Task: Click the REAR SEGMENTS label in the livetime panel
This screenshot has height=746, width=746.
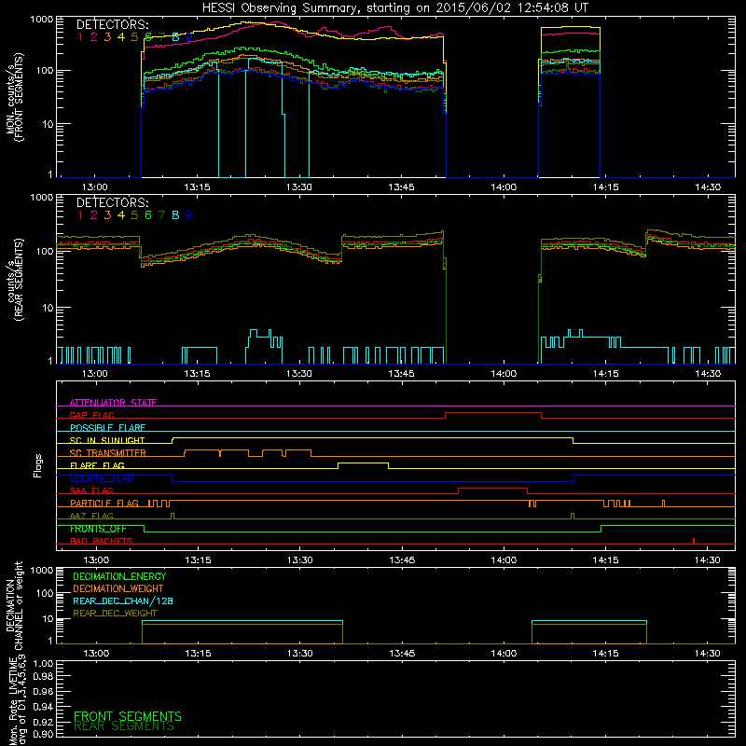Action: coord(124,726)
